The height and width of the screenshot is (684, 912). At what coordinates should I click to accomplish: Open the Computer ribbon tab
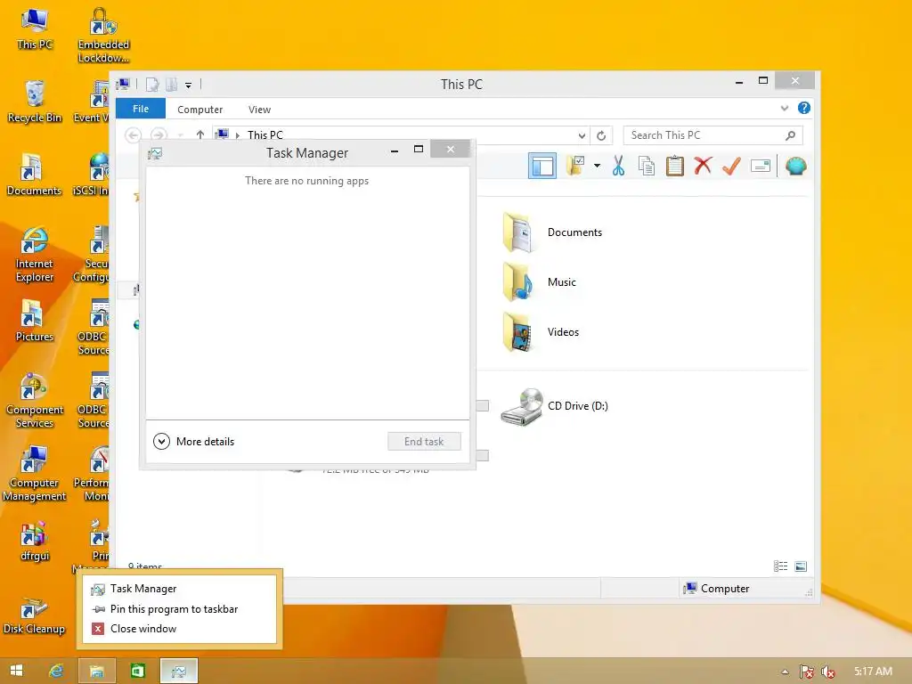pos(200,110)
